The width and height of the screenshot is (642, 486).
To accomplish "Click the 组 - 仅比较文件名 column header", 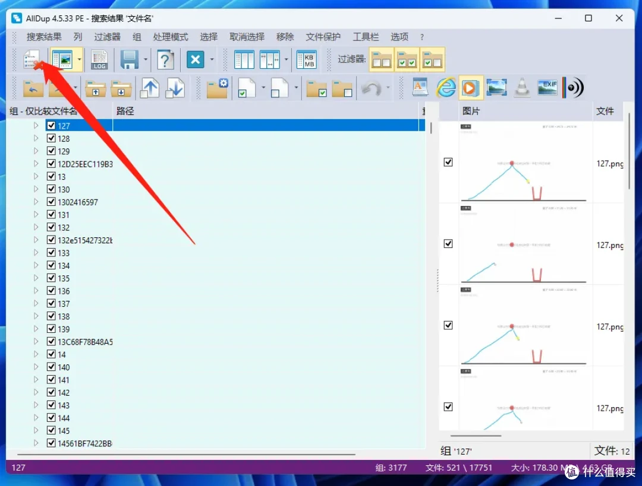I will 59,111.
